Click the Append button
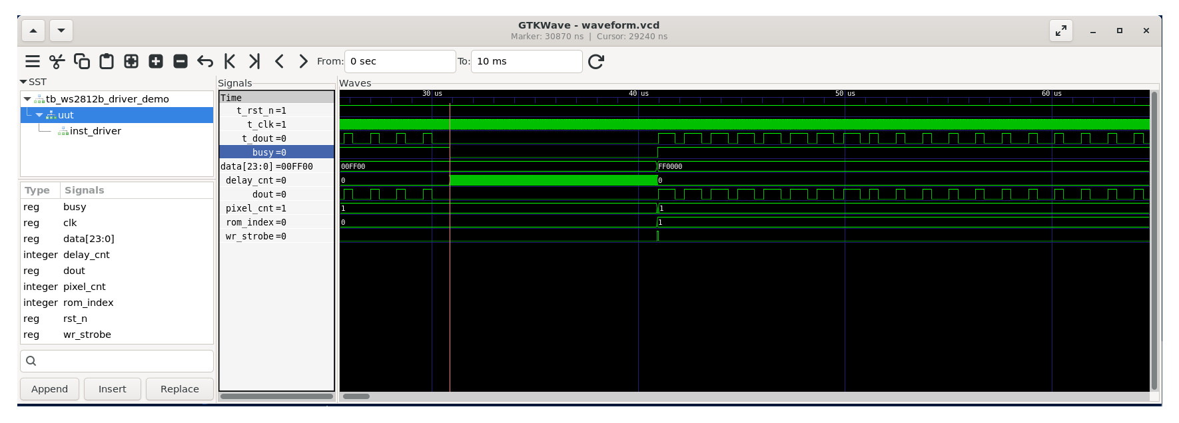The width and height of the screenshot is (1179, 423). (x=50, y=389)
